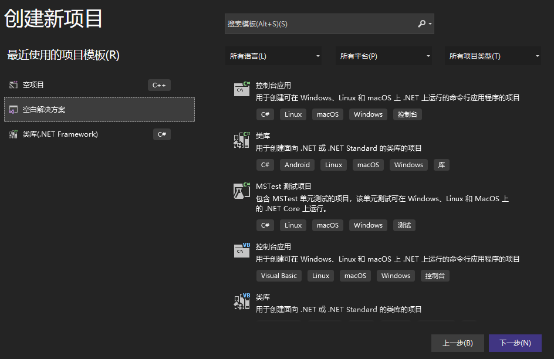Click the VB Class Library template icon

point(242,301)
